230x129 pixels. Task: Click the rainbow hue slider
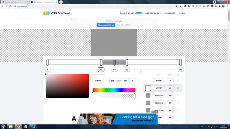tap(114, 90)
